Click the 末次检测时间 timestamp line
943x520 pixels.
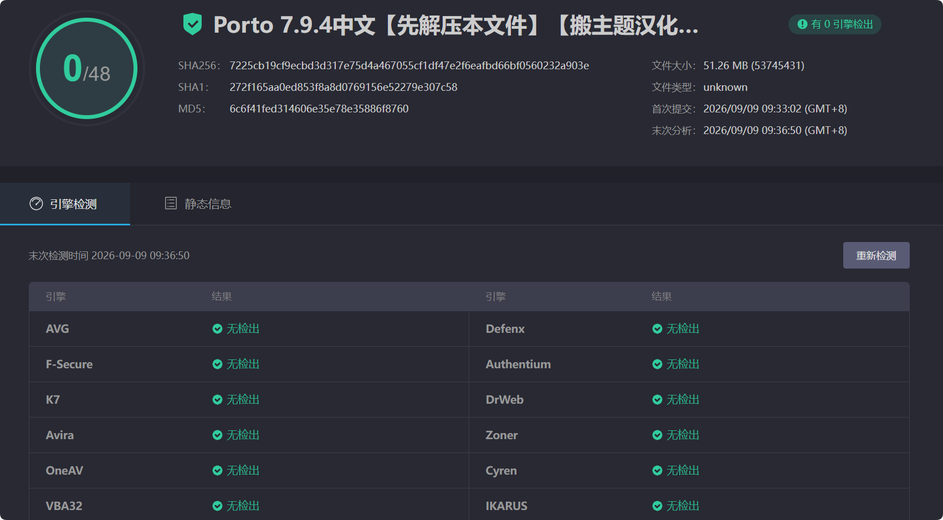tap(109, 255)
